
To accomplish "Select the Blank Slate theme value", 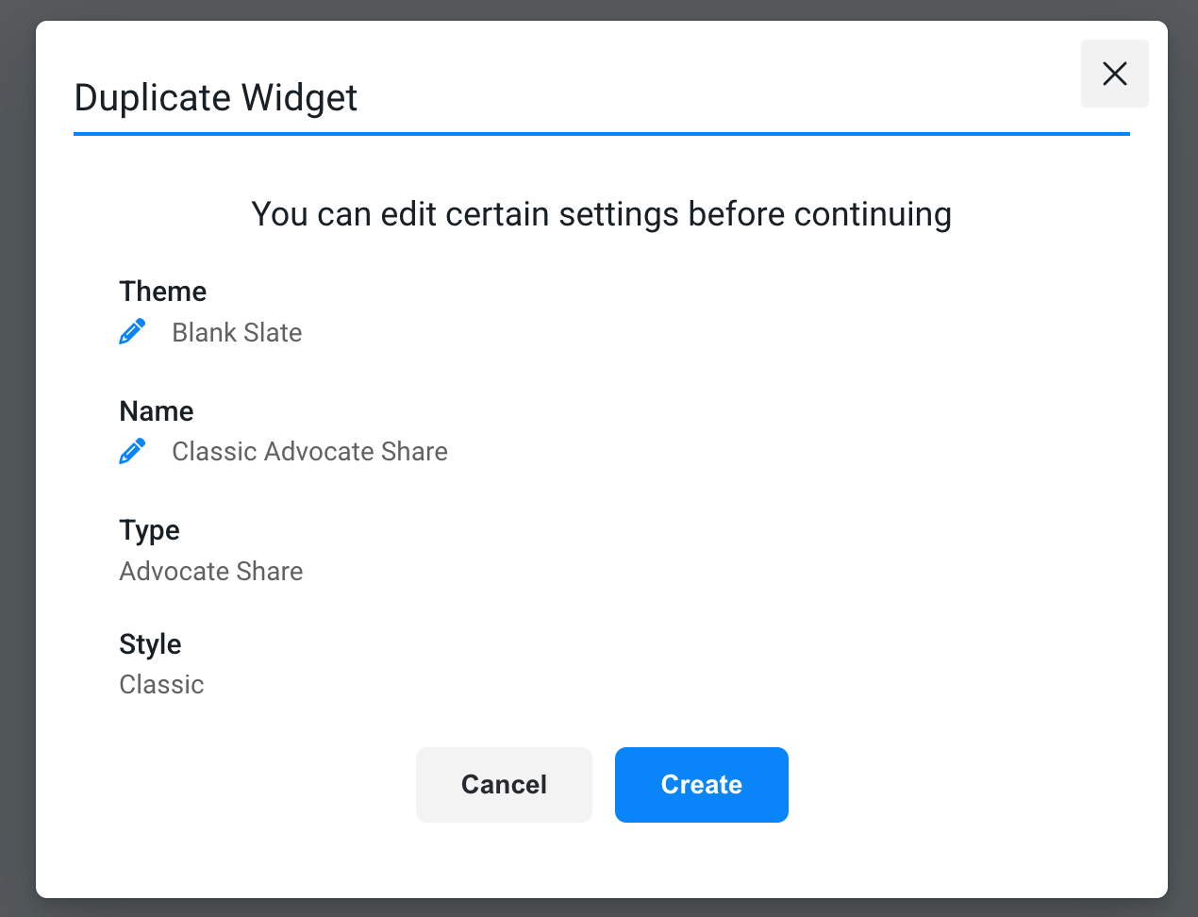I will pyautogui.click(x=237, y=333).
